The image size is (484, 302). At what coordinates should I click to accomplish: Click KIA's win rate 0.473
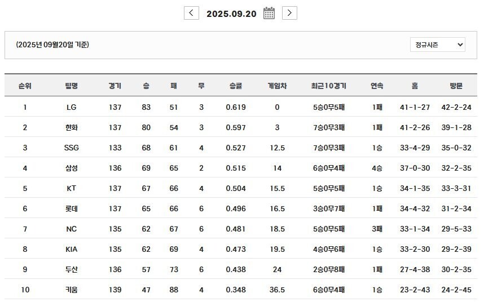point(236,249)
